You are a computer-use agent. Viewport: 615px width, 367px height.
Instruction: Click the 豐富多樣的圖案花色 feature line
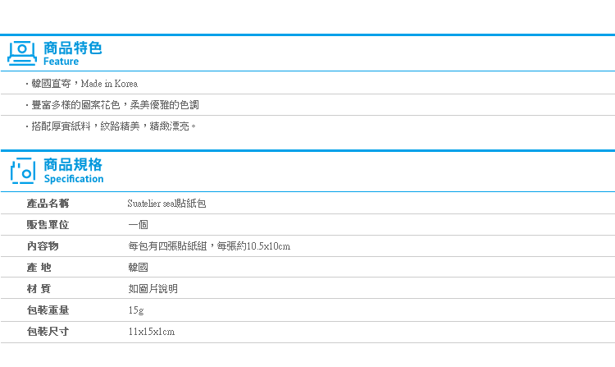[x=115, y=105]
